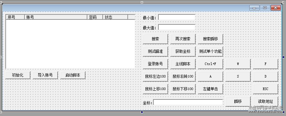This screenshot has width=286, height=116.
Task: Select the 状态 column header
Action: point(115,17)
